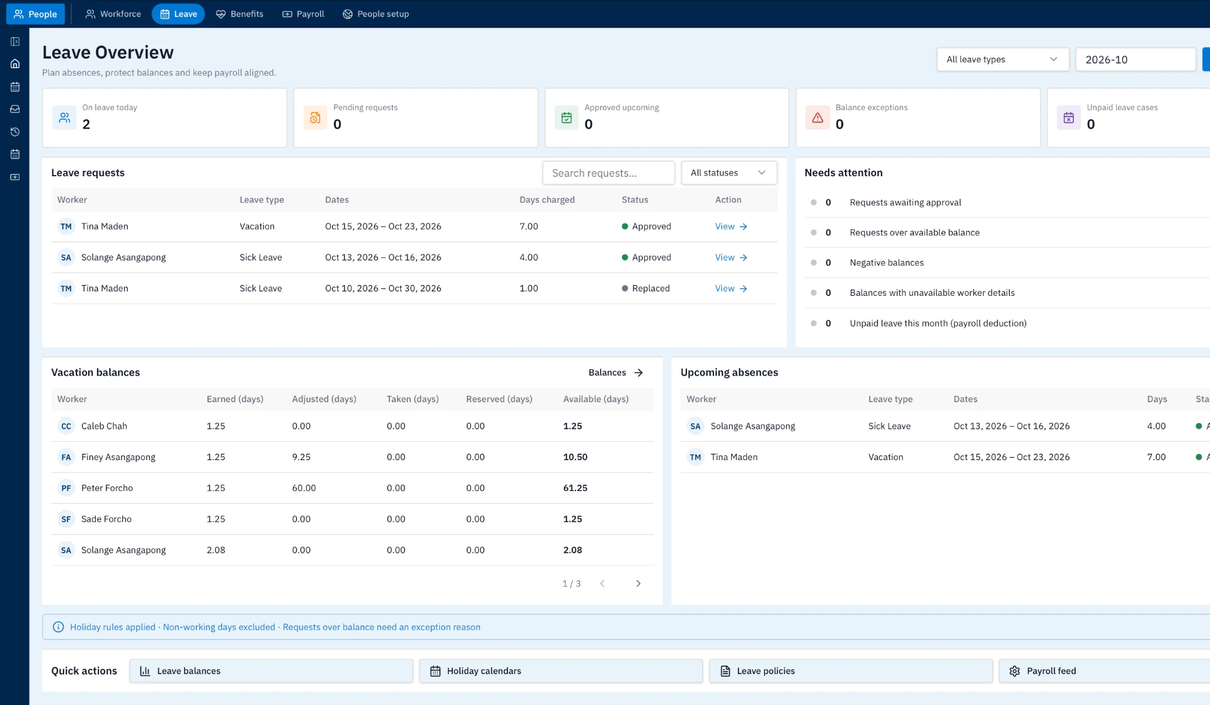Click the Requests over available balance row

coord(1007,232)
